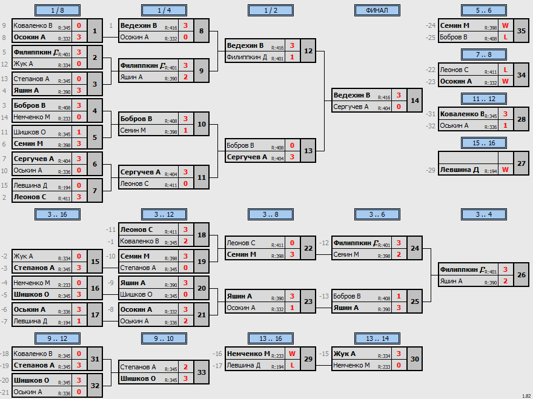Select the score 3 of Яшин А in match 25
The image size is (533, 399).
coord(399,308)
